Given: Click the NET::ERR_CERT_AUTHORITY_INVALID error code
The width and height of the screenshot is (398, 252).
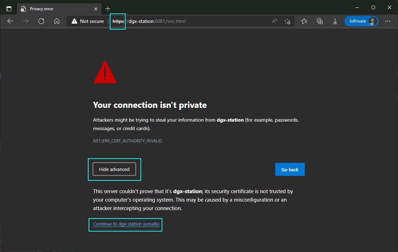Looking at the screenshot, I should tap(127, 141).
